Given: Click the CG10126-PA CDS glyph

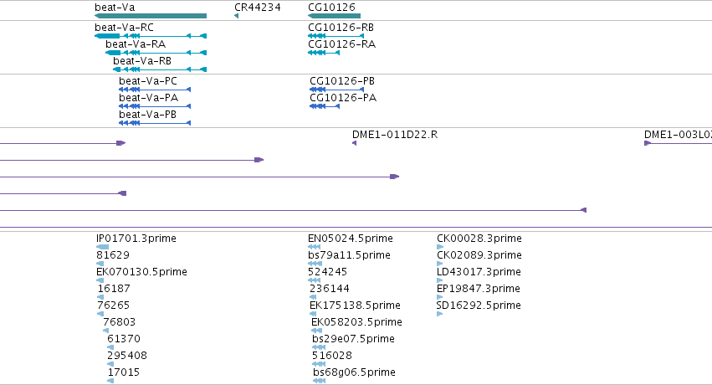Looking at the screenshot, I should click(325, 106).
